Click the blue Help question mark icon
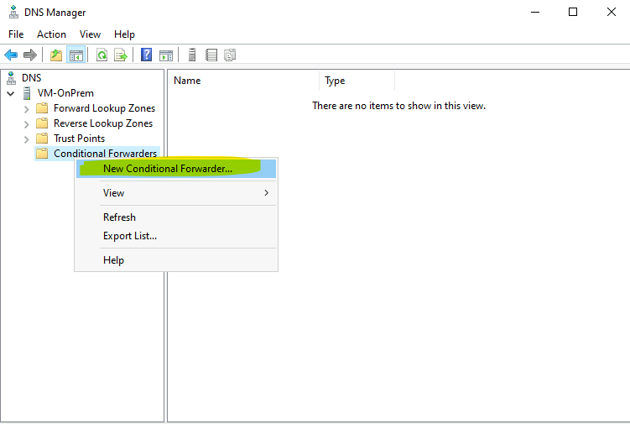The height and width of the screenshot is (424, 630). click(146, 55)
